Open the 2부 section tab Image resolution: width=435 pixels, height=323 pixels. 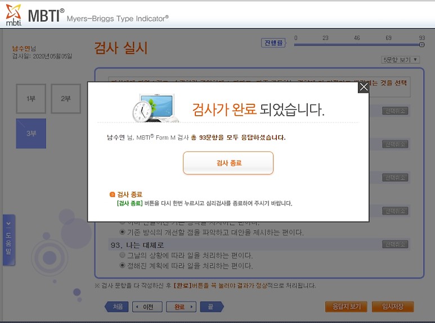[x=66, y=99]
